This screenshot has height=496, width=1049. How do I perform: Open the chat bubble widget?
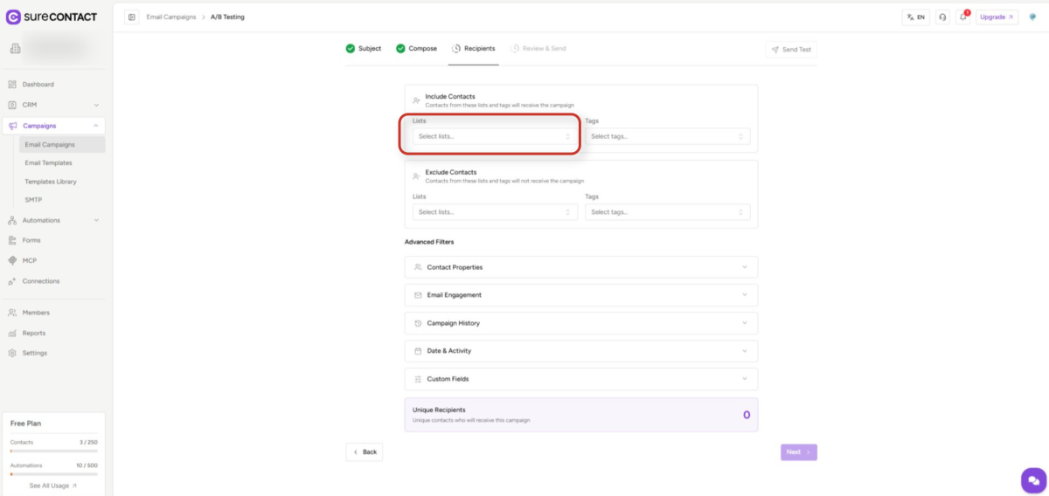[x=1033, y=479]
